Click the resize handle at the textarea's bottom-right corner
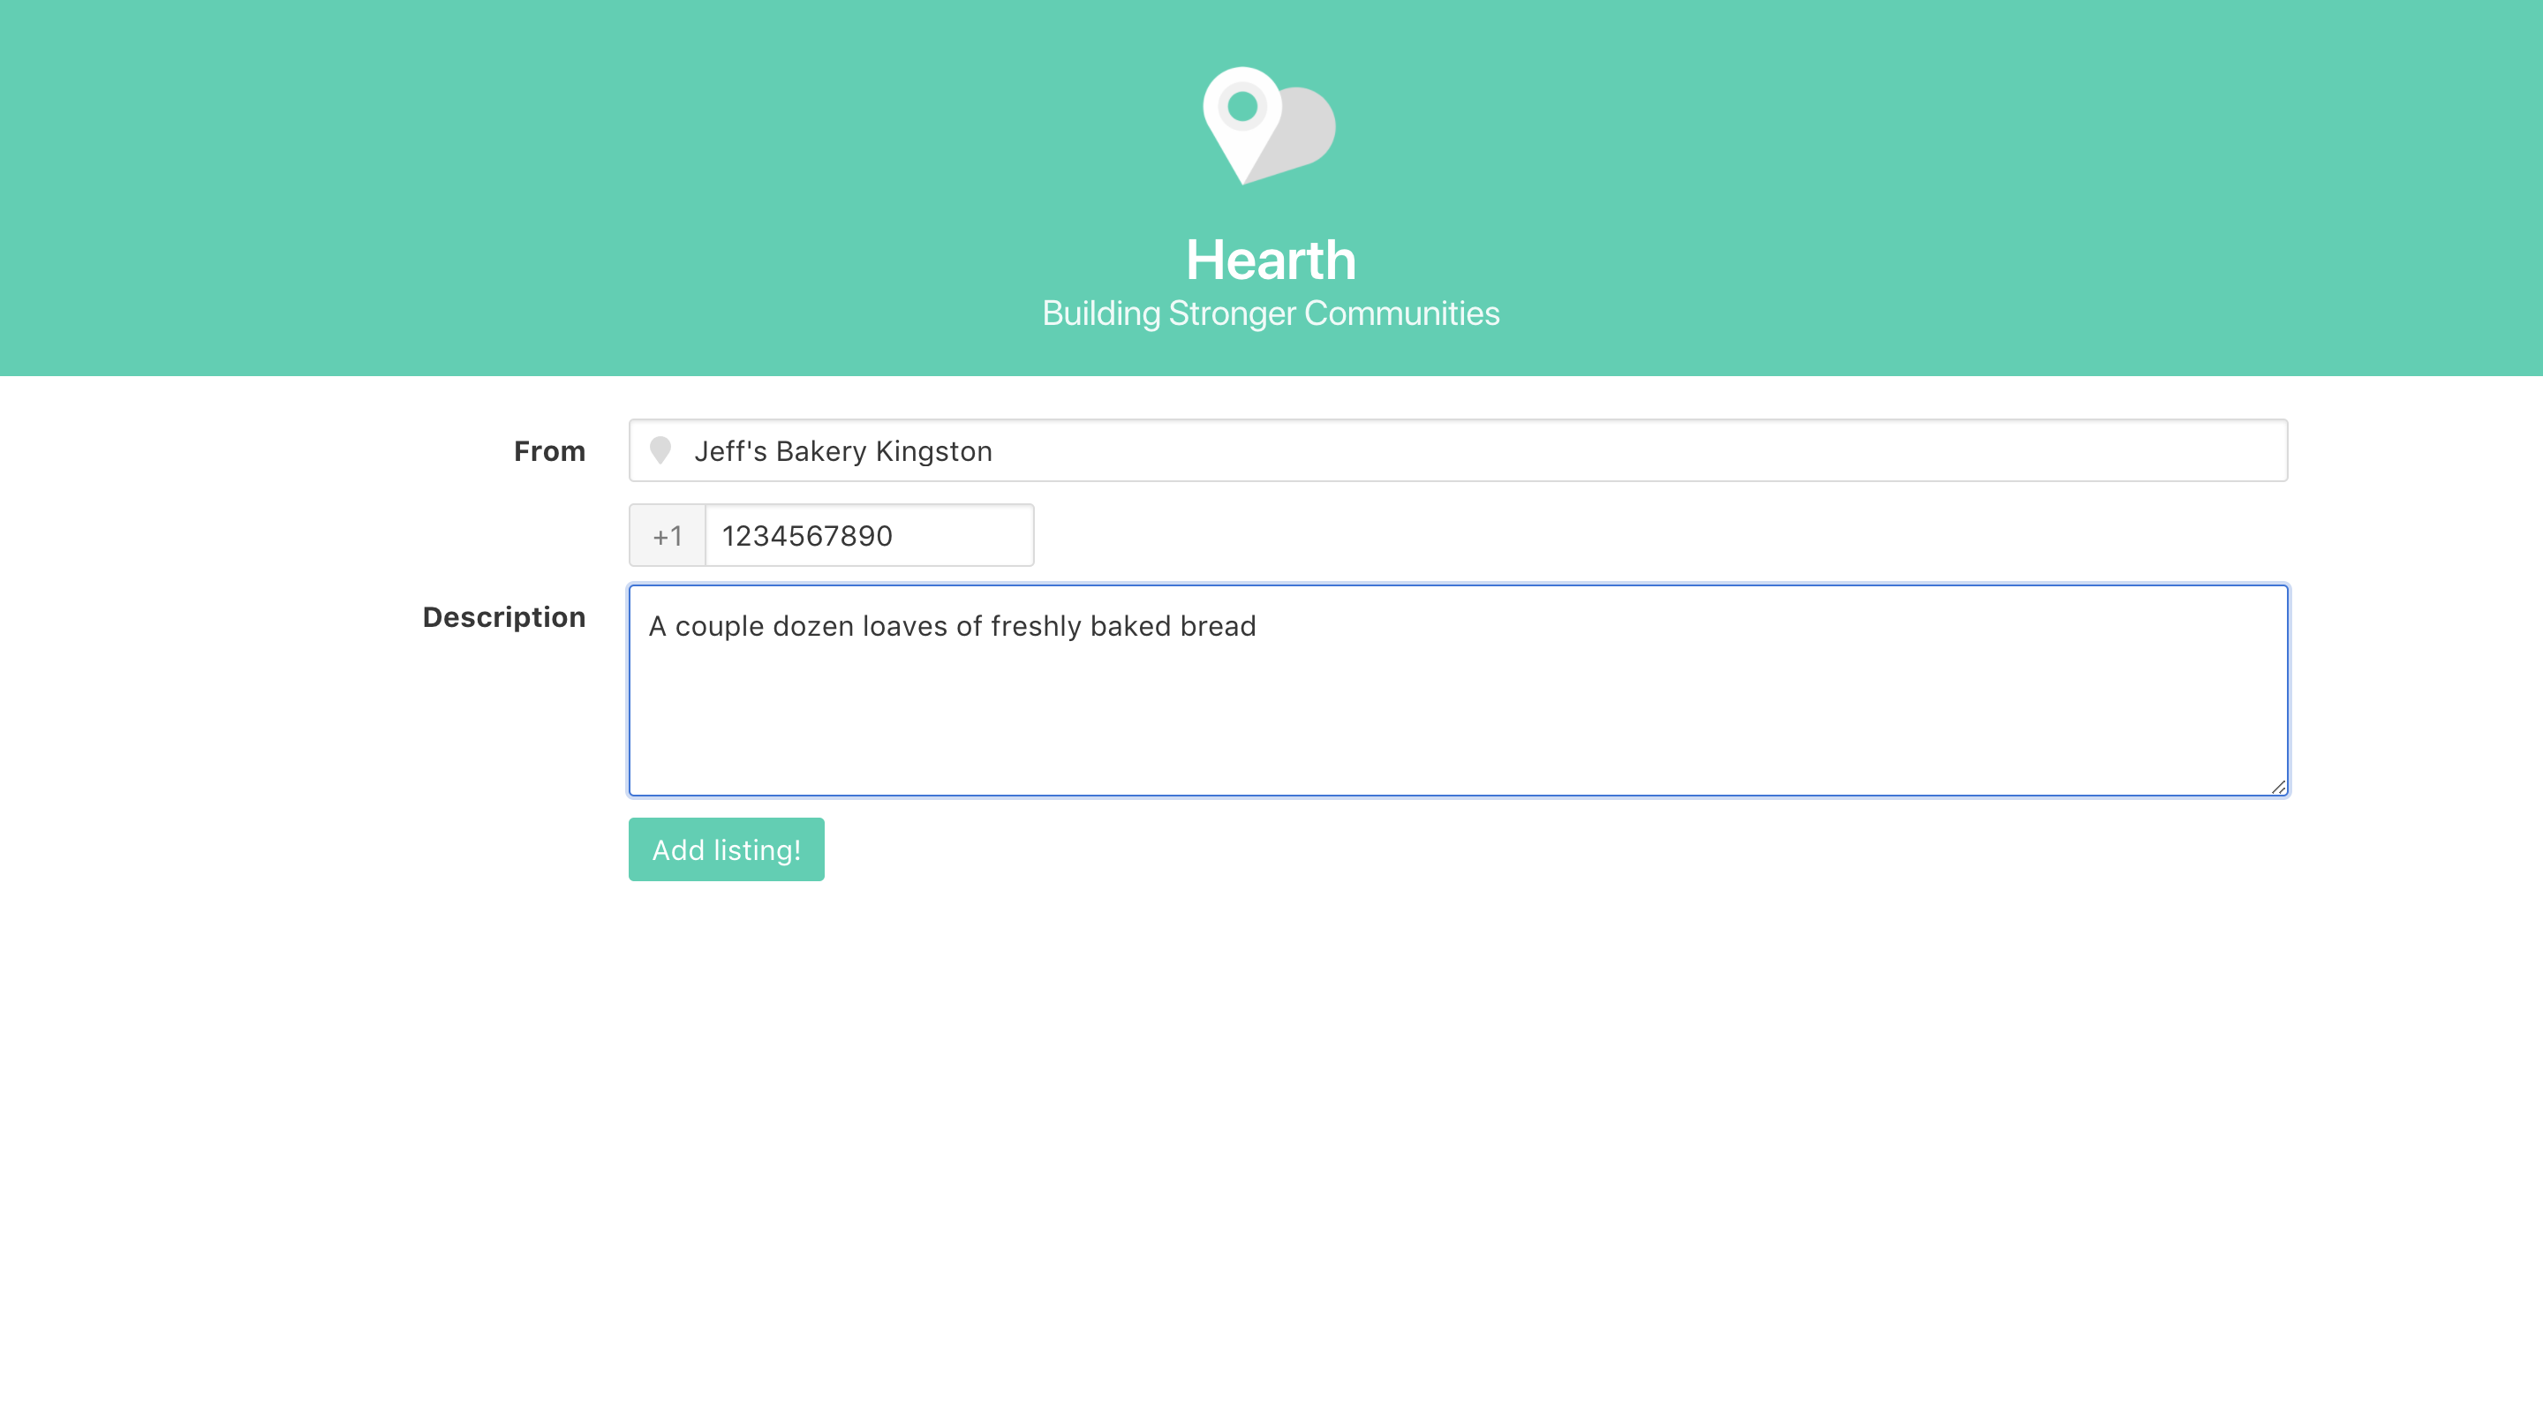Image resolution: width=2543 pixels, height=1411 pixels. click(2278, 785)
